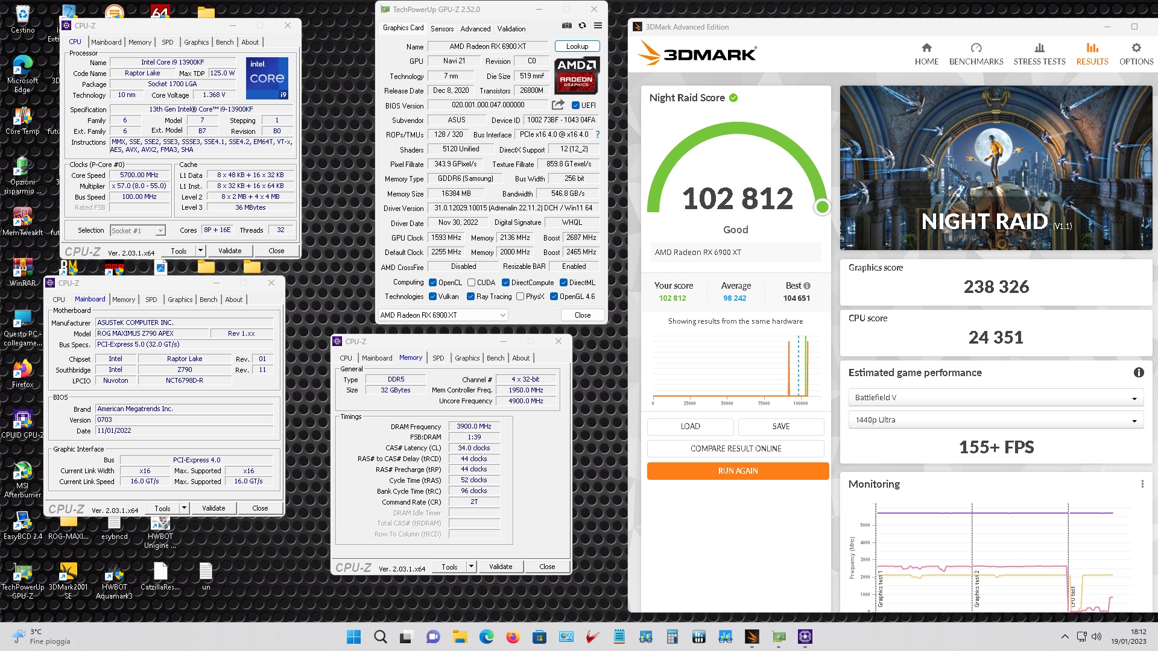Open the Microsoft Edge desktop icon
1158x651 pixels.
(22, 74)
